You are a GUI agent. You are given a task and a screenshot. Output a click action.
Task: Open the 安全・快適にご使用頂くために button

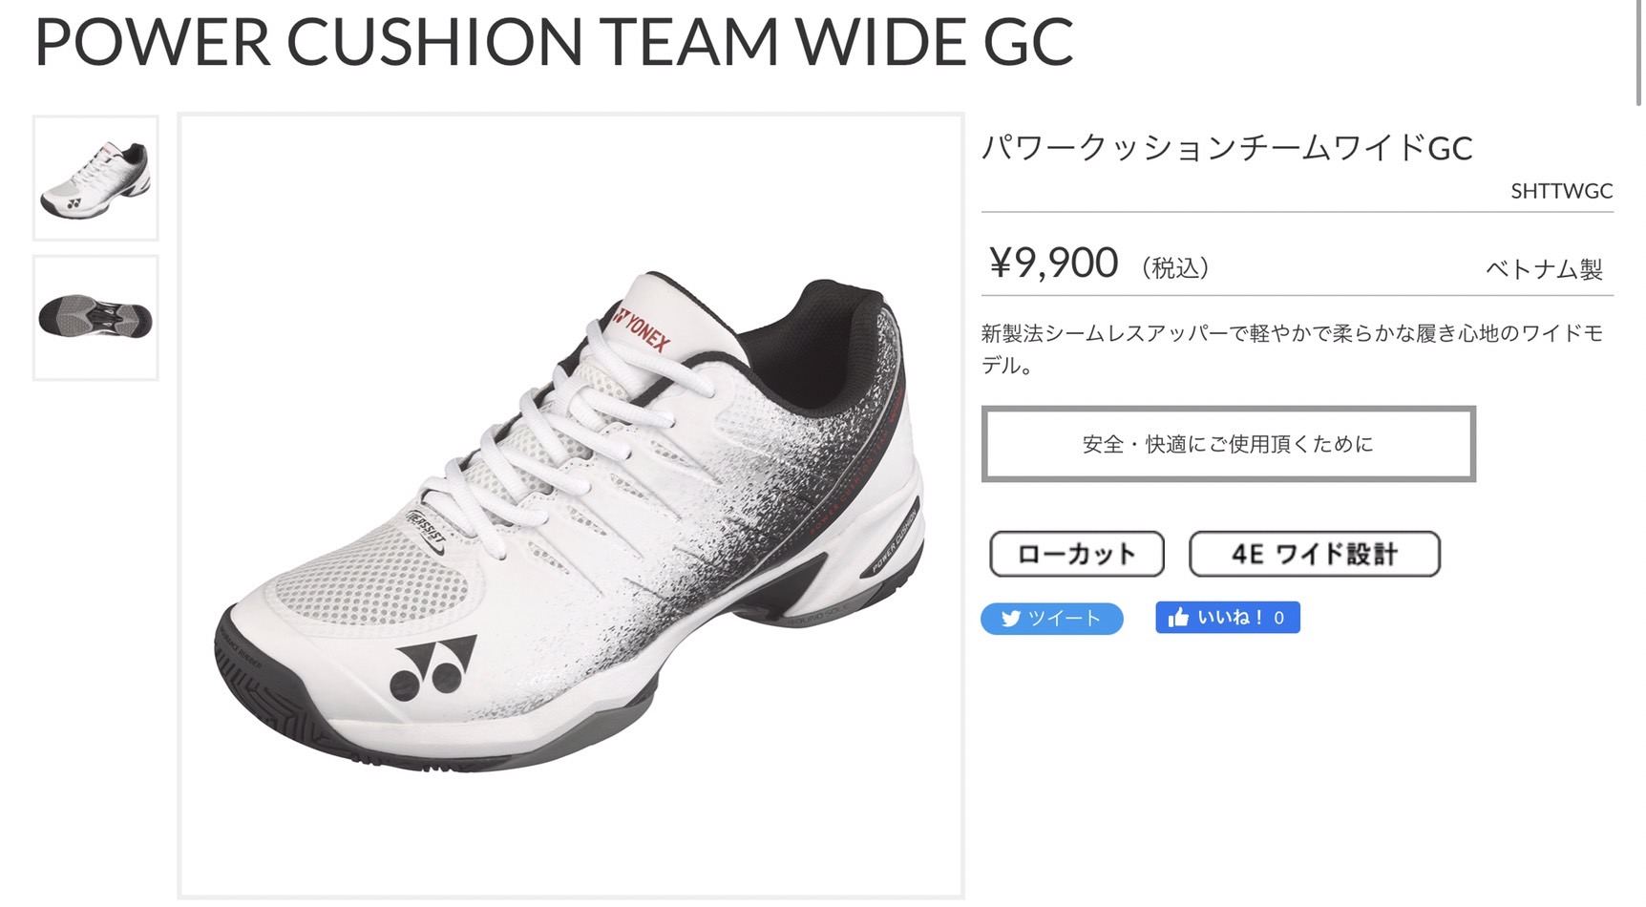pos(1228,444)
